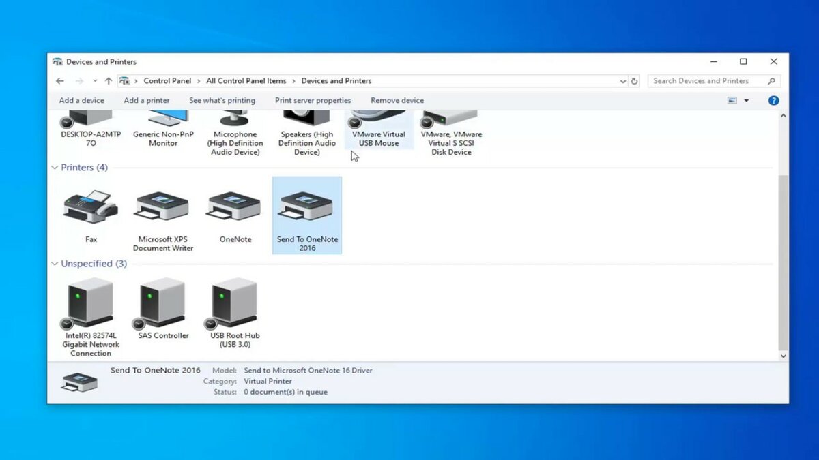
Task: Click 'Send to Microsoft OneNote 16 Driver' text
Action: point(308,370)
